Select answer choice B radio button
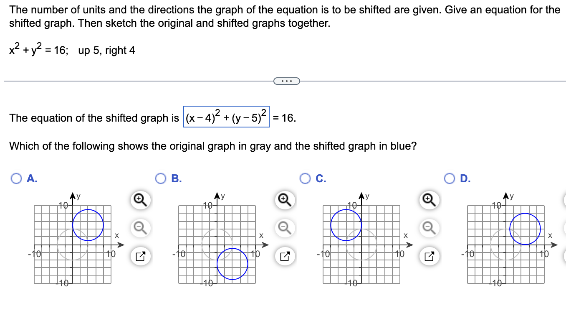 point(161,179)
